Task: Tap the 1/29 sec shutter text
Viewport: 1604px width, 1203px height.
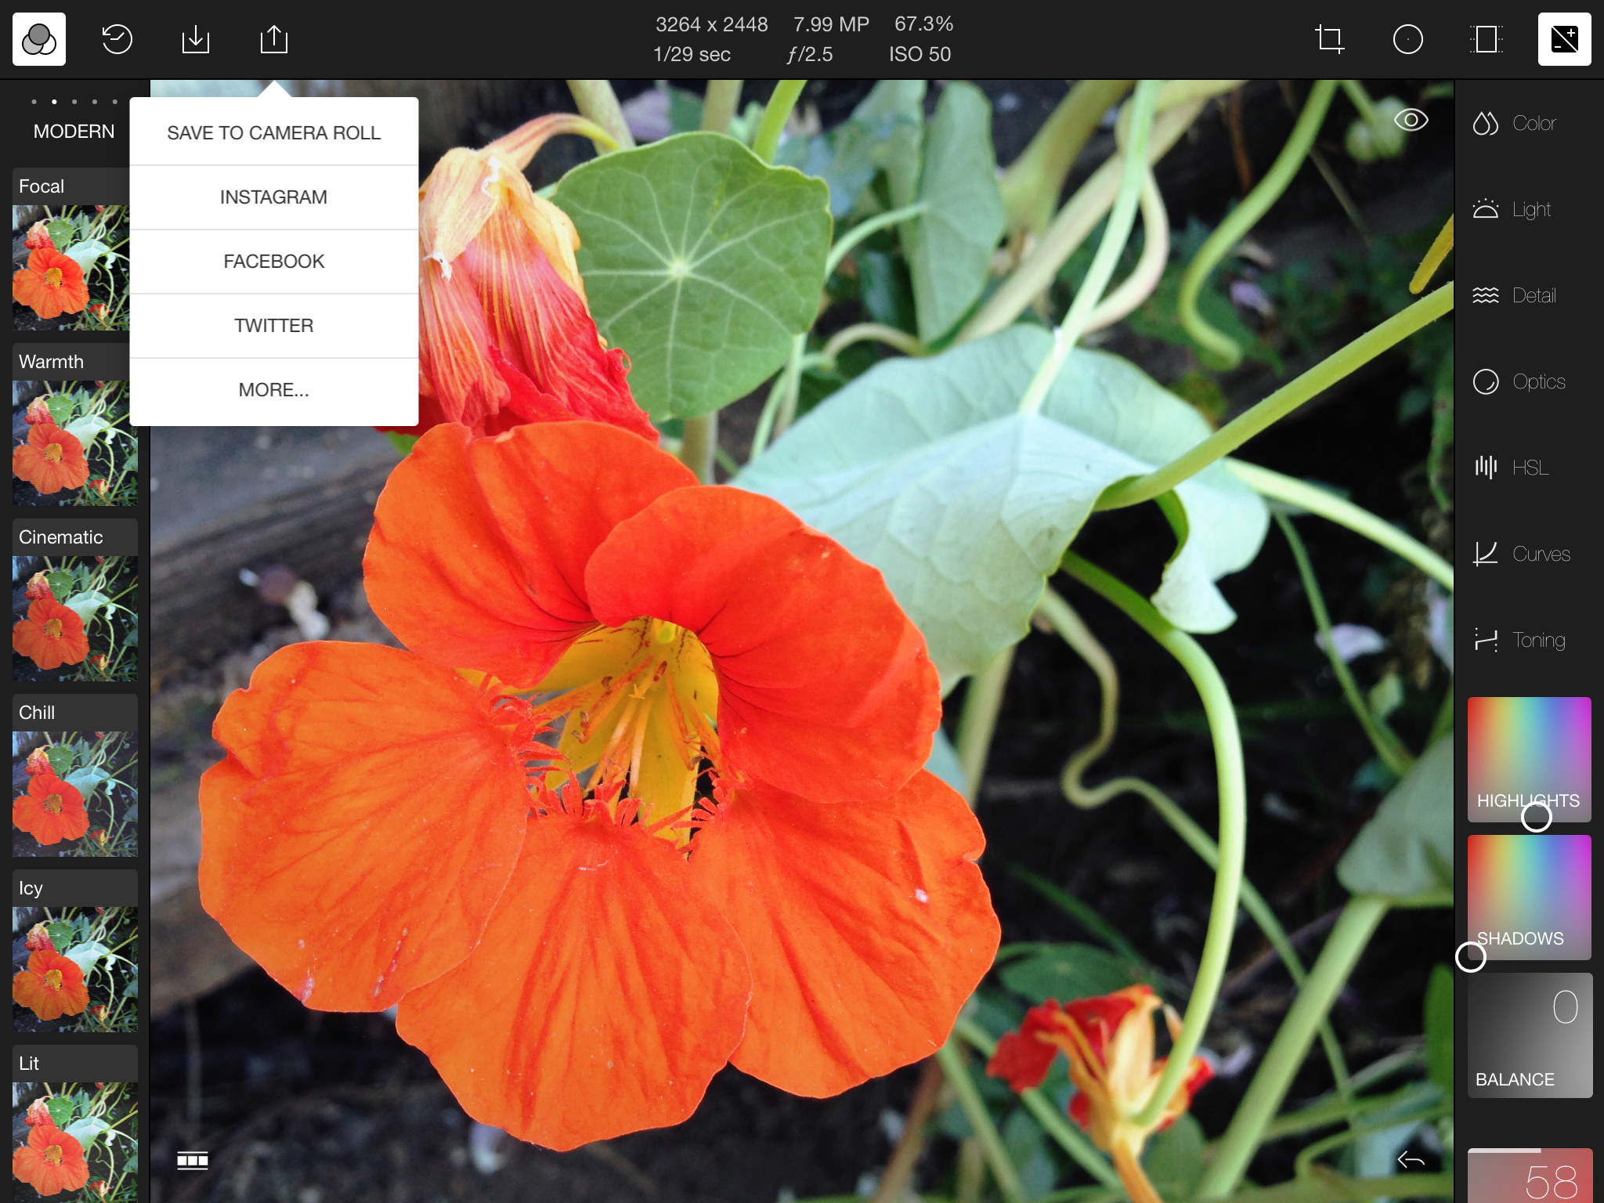Action: pyautogui.click(x=692, y=54)
